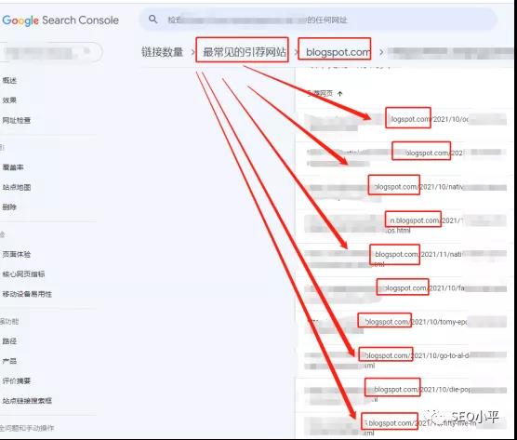Screen dimensions: 517x440
Task: Click blogspot.com breadcrumb link
Action: pos(338,52)
